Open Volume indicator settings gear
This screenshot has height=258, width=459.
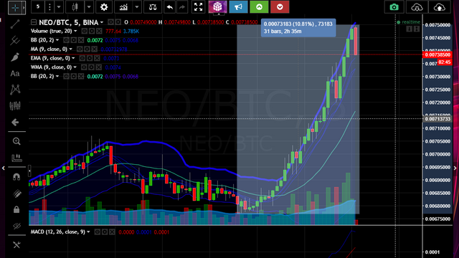point(92,31)
